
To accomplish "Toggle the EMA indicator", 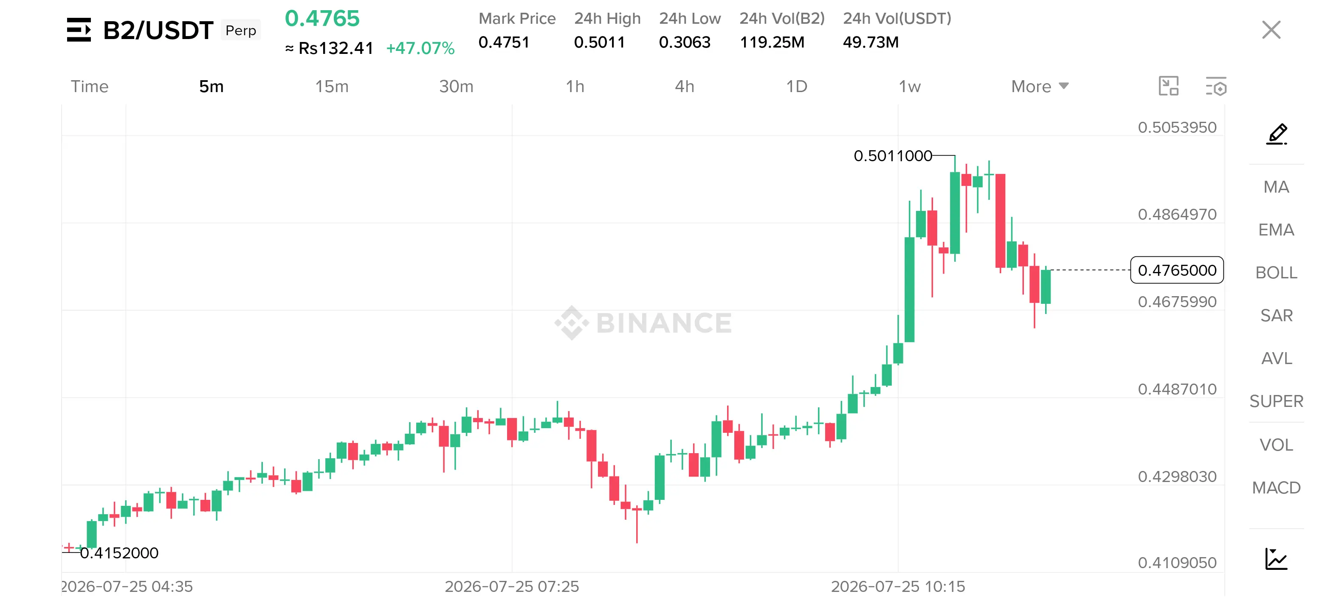I will (1276, 230).
